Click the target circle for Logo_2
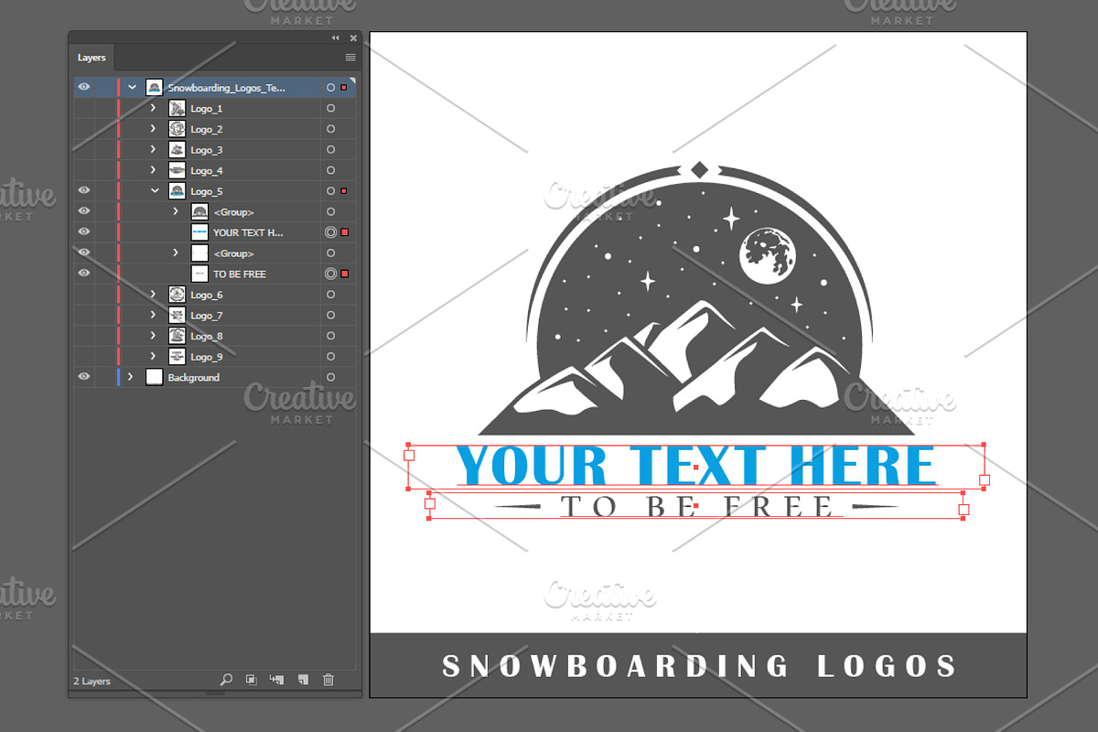 pyautogui.click(x=330, y=129)
